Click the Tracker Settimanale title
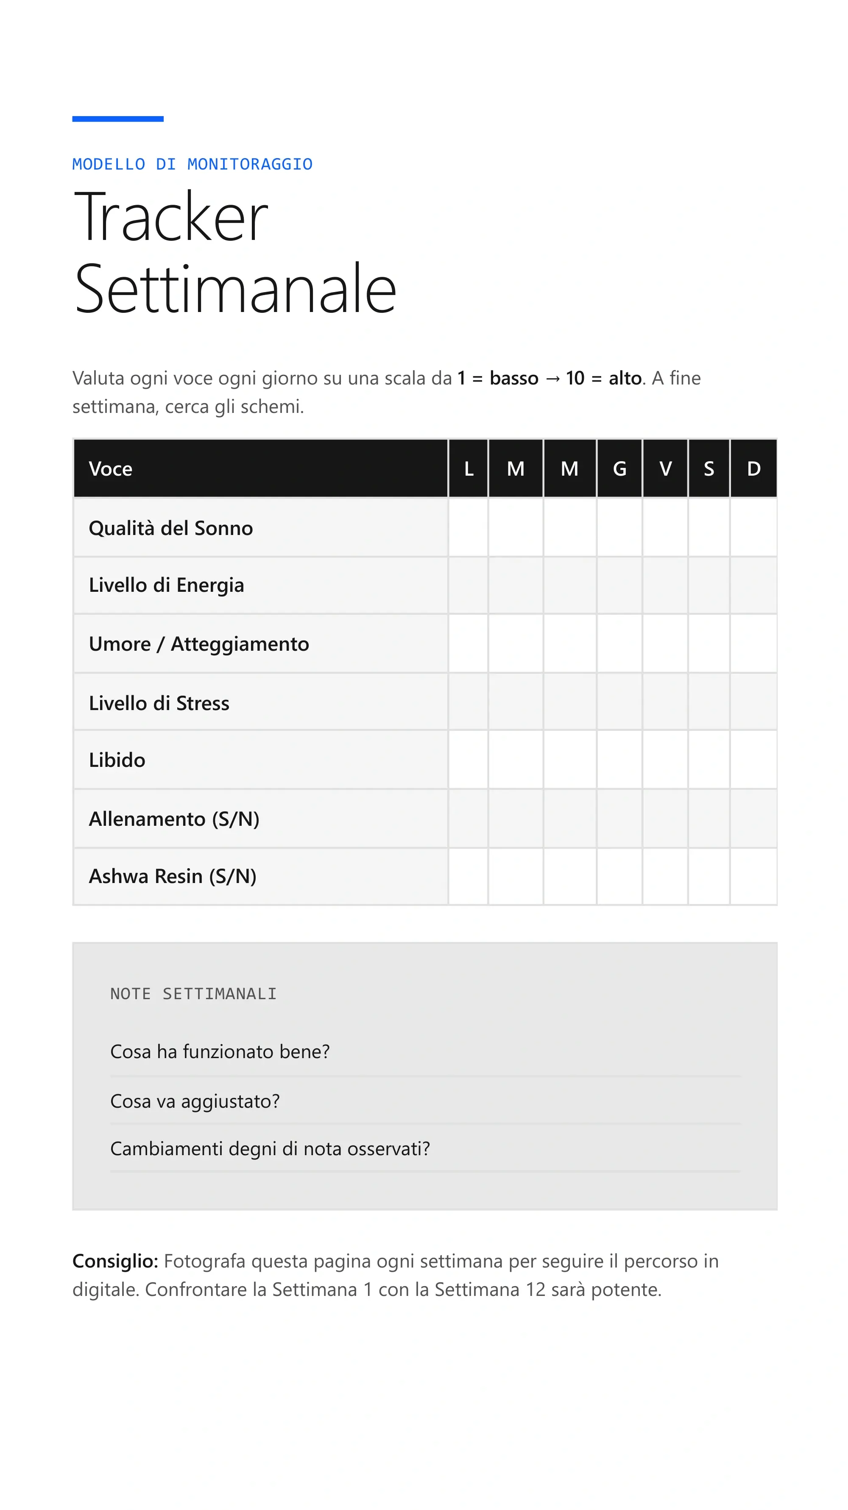 pos(234,252)
